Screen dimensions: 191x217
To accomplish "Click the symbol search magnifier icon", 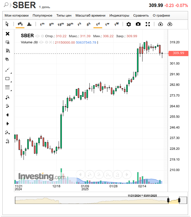I will [6, 5].
